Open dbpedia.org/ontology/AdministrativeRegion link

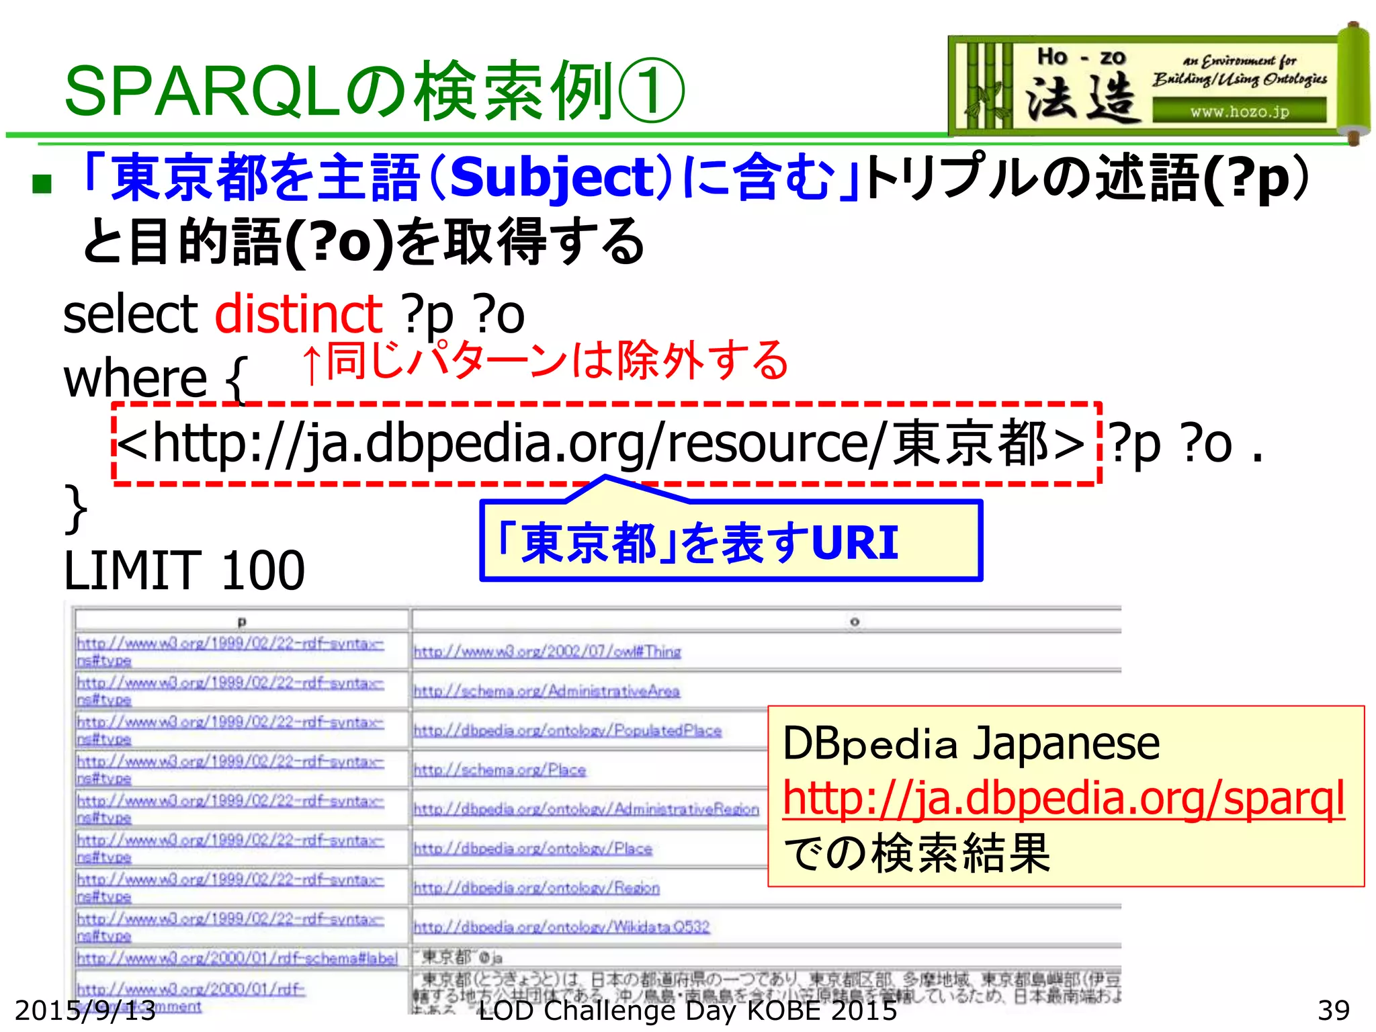point(587,809)
